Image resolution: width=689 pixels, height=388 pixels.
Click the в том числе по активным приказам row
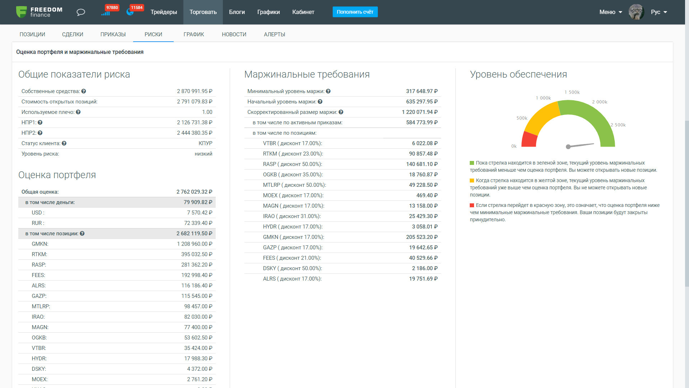click(x=342, y=123)
